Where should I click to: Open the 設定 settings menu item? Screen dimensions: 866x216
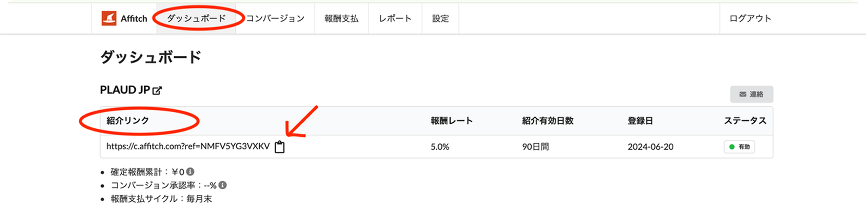(440, 18)
